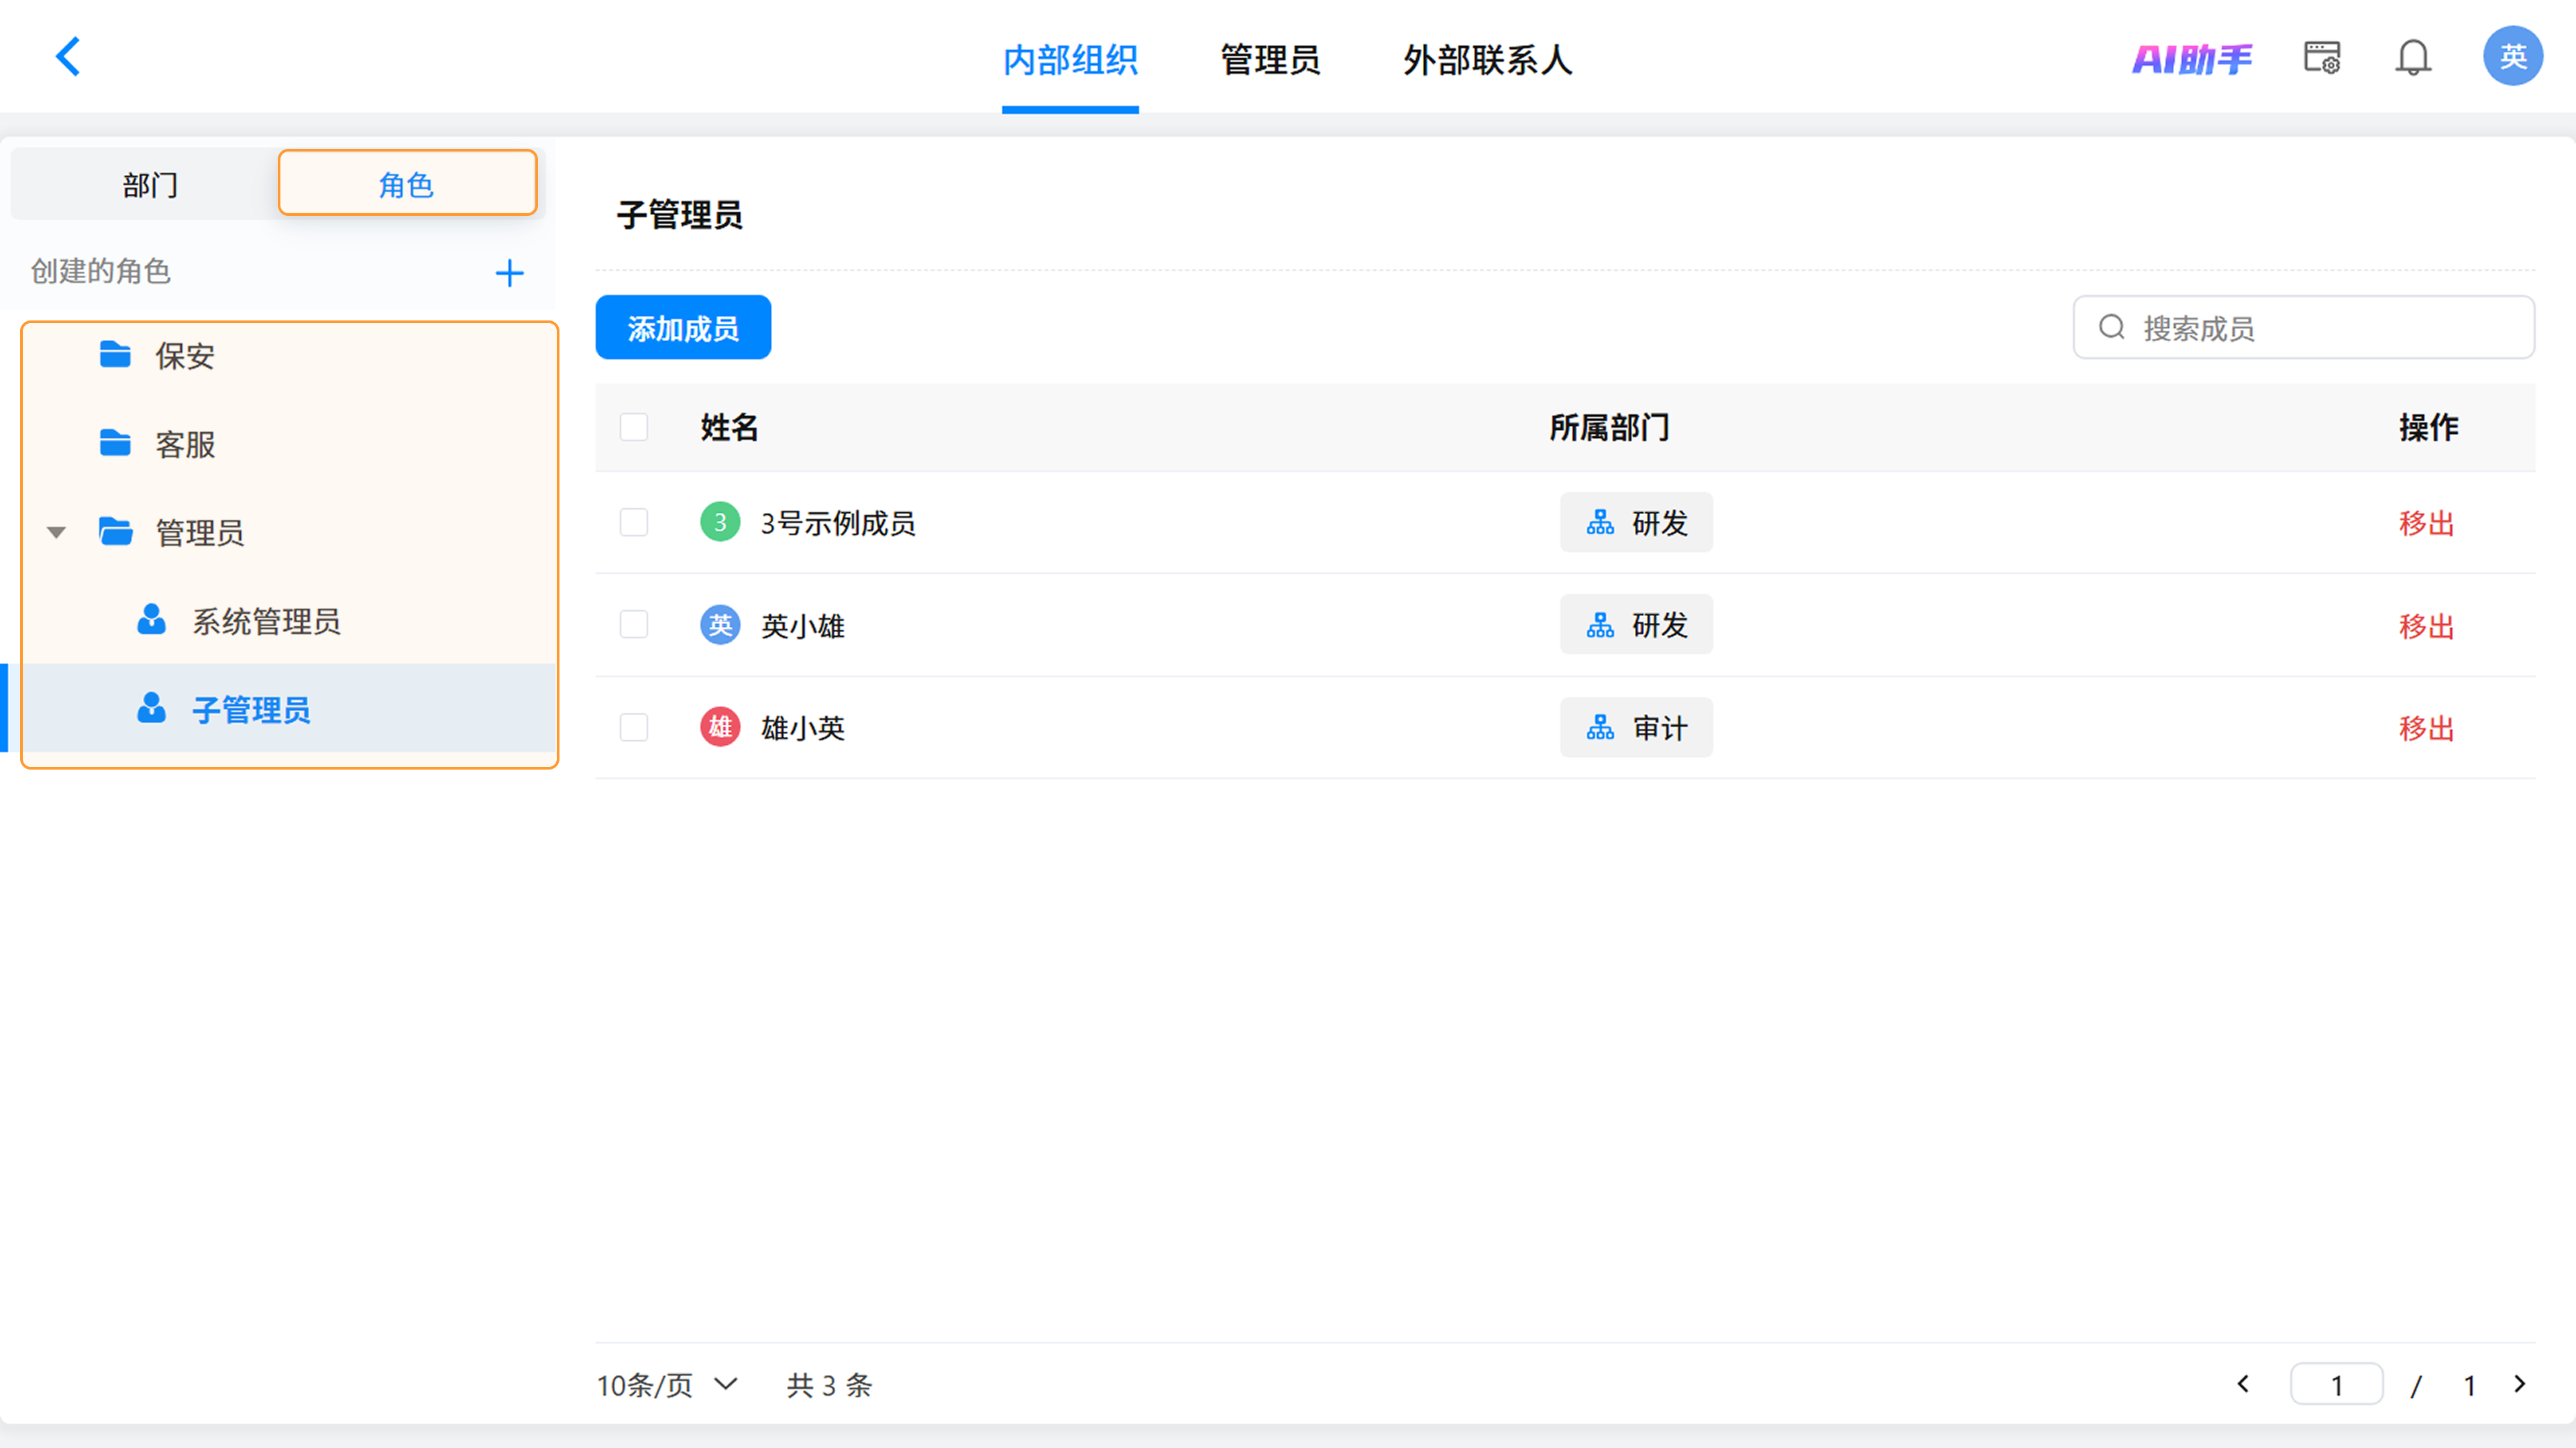Remove 英小雄 via 移出
This screenshot has height=1448, width=2576.
[2427, 625]
